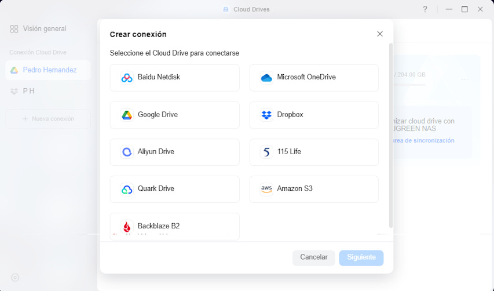Click the Cloud Drives title bar icon

(226, 9)
